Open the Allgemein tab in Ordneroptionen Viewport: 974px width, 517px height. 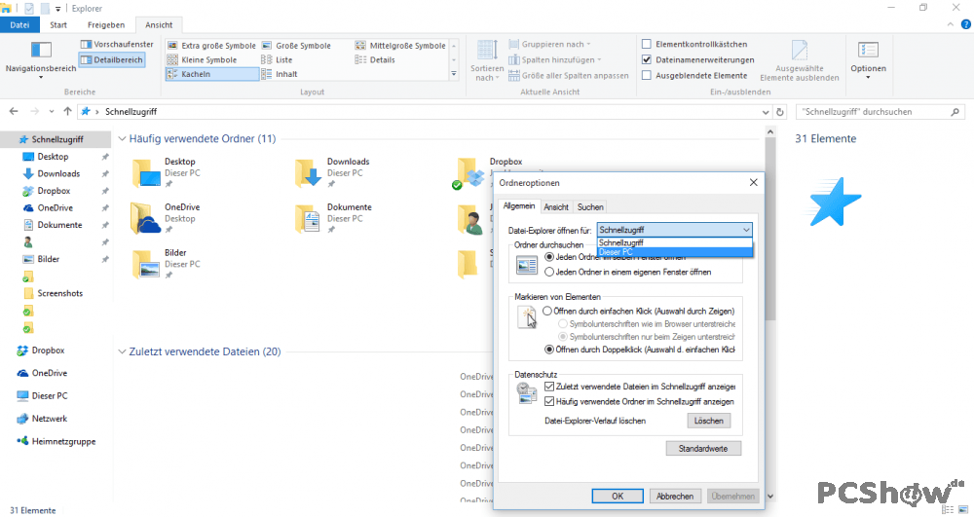pyautogui.click(x=519, y=206)
